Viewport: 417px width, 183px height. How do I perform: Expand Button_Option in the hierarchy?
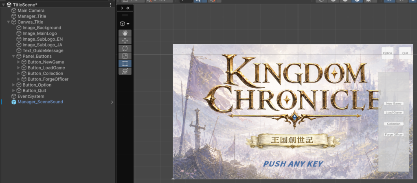[x=13, y=85]
